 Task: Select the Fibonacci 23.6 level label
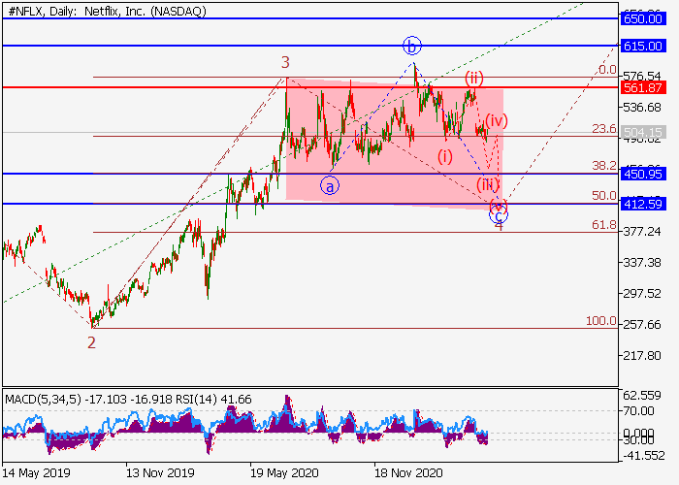[x=604, y=129]
